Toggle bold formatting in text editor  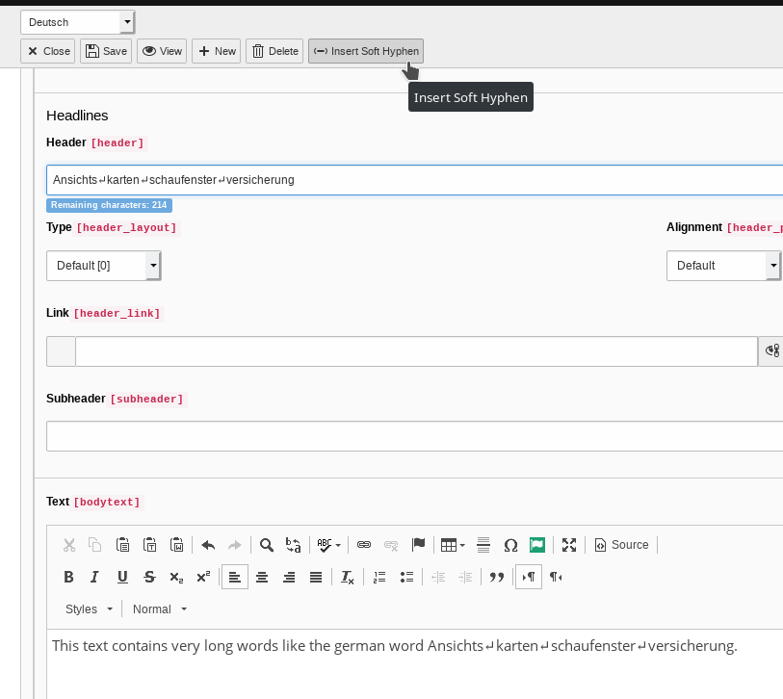[68, 578]
